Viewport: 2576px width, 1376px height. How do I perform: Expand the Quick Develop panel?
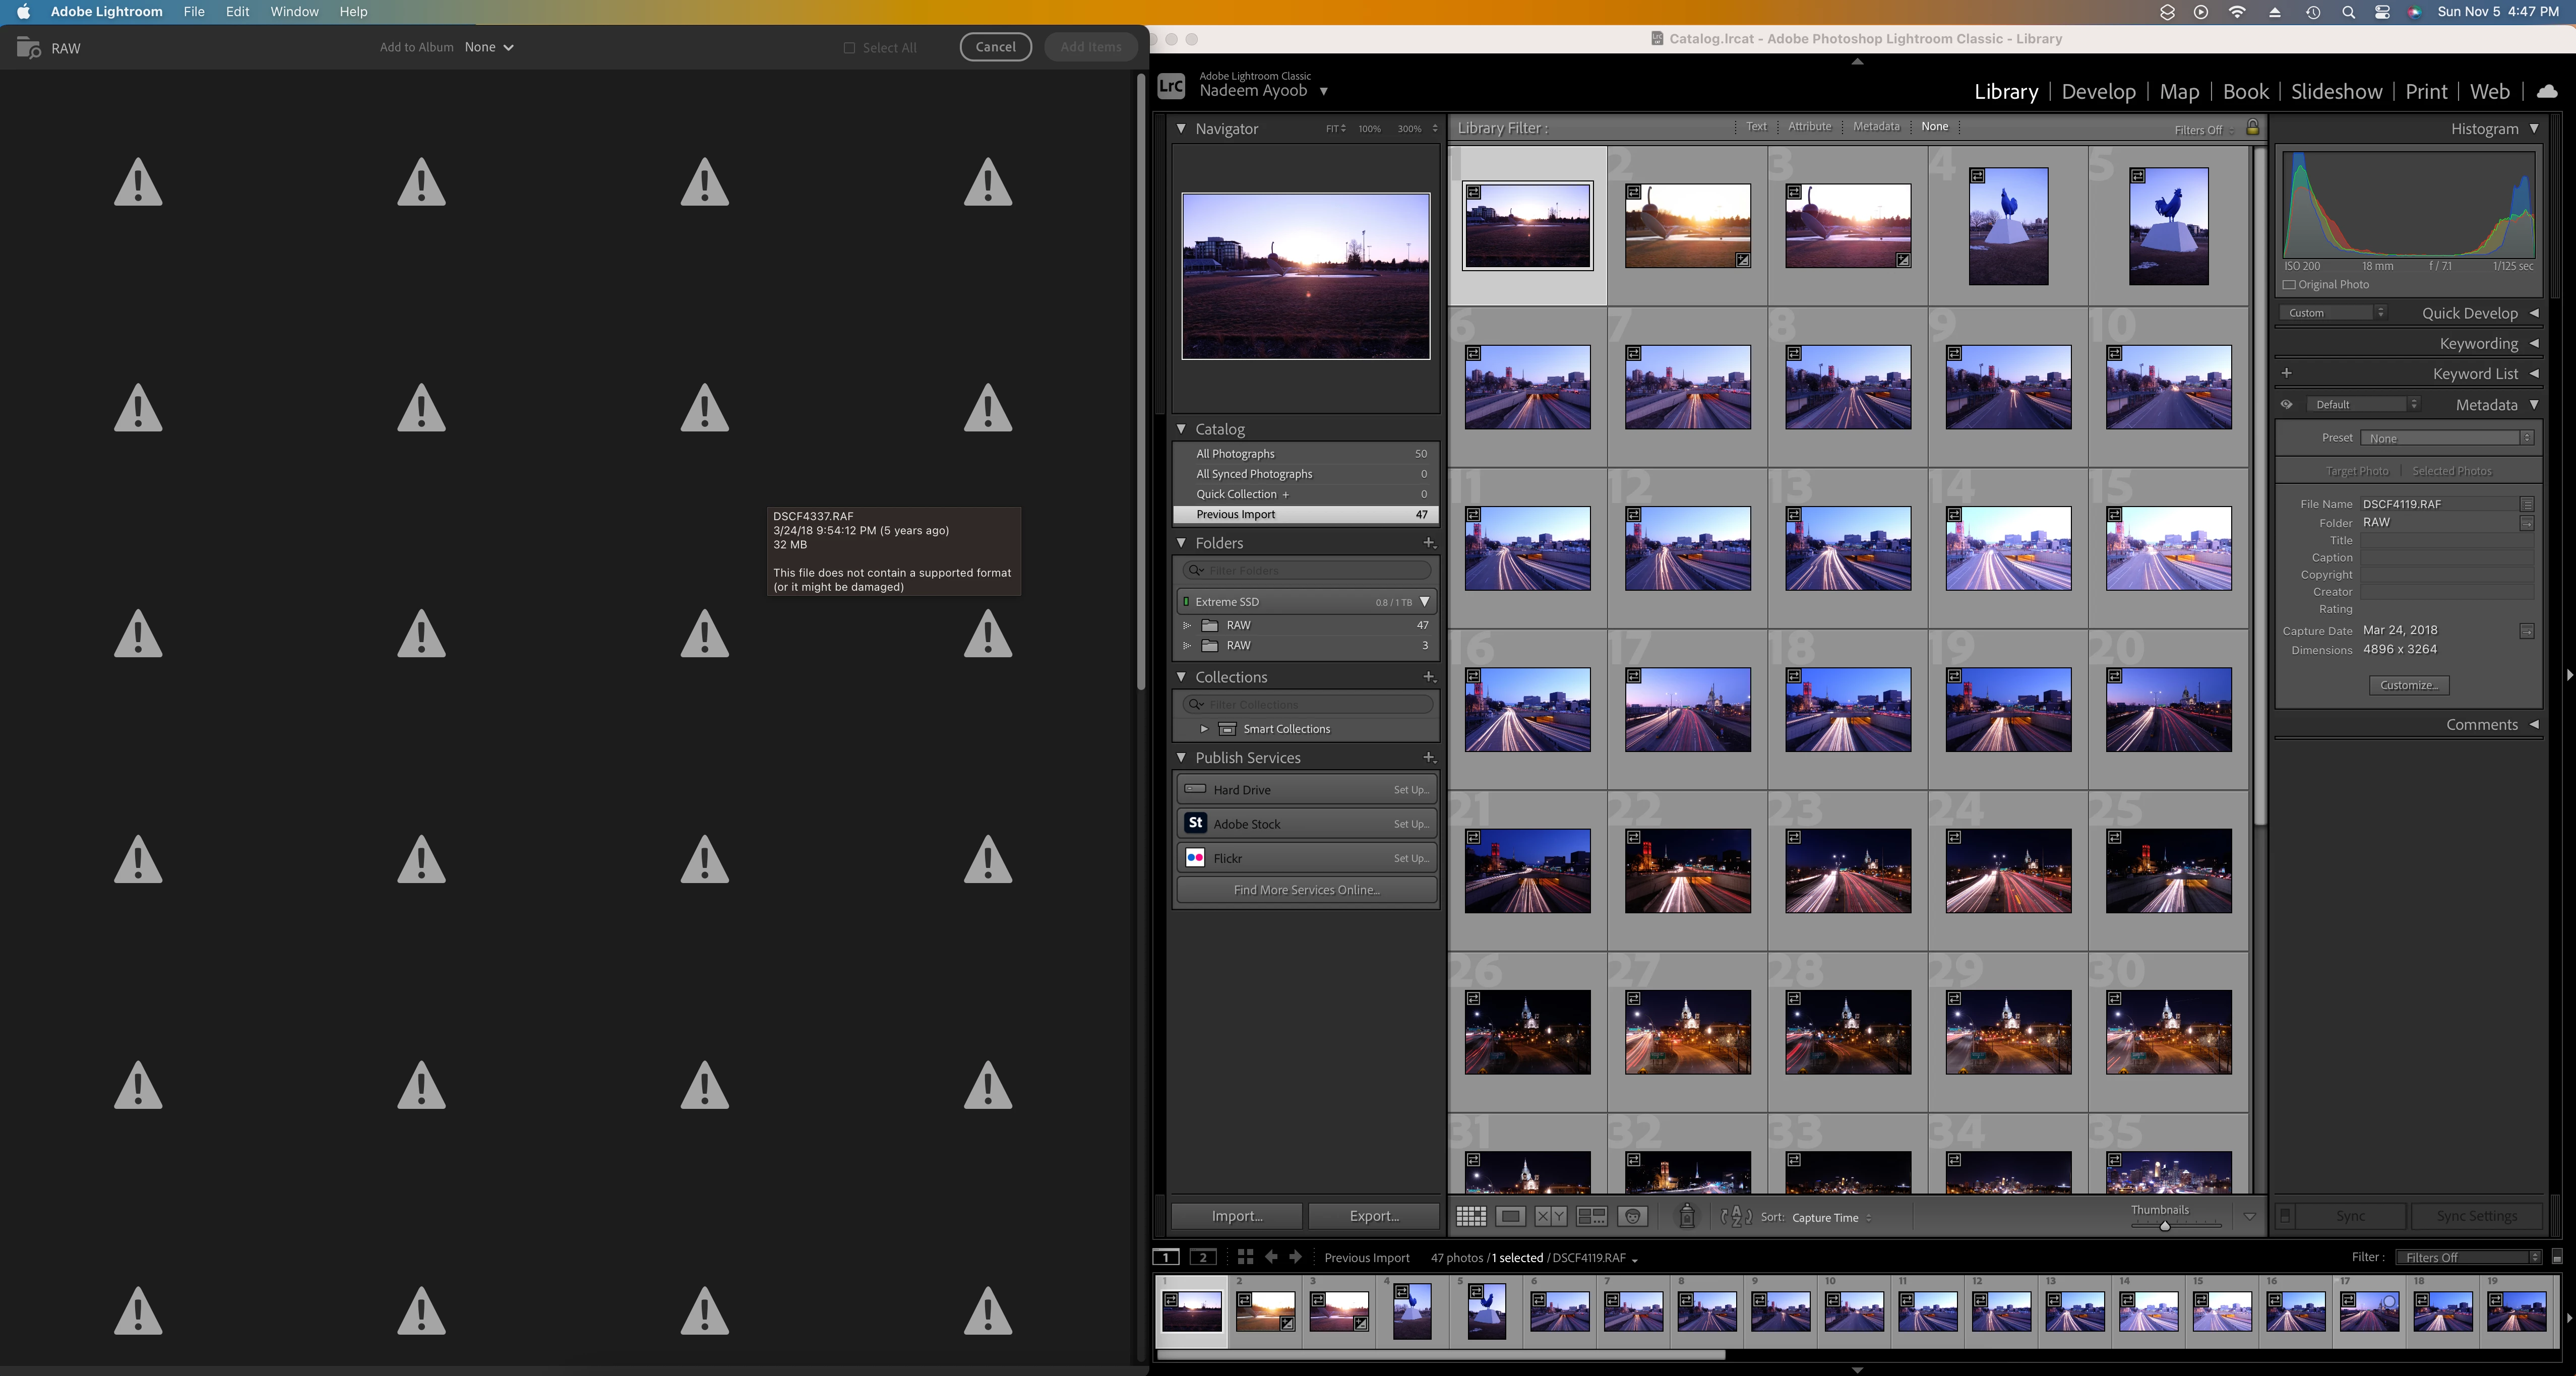[x=2533, y=313]
